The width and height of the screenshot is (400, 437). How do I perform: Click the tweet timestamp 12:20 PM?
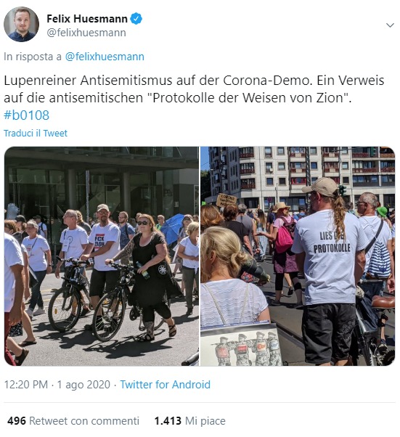[26, 385]
